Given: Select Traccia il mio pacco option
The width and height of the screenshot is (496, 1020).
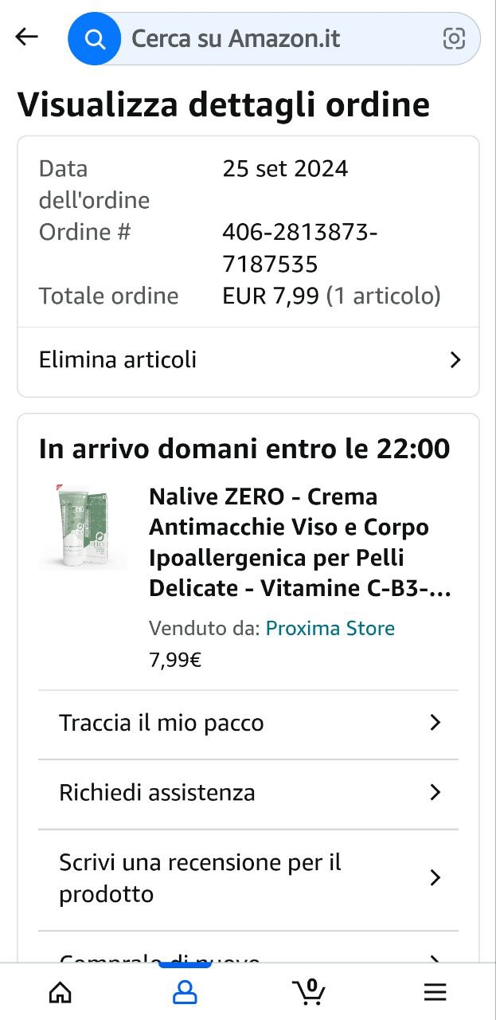Looking at the screenshot, I should (x=162, y=723).
